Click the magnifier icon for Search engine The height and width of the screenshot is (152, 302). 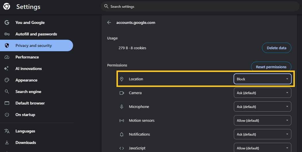7,92
